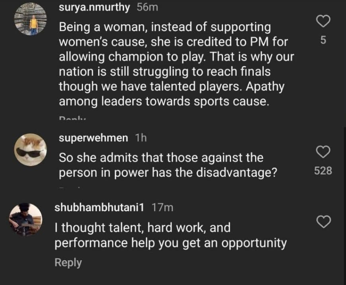This screenshot has width=346, height=285.
Task: Click the cut-off reply area below superwehmen's comment
Action: [x=67, y=188]
